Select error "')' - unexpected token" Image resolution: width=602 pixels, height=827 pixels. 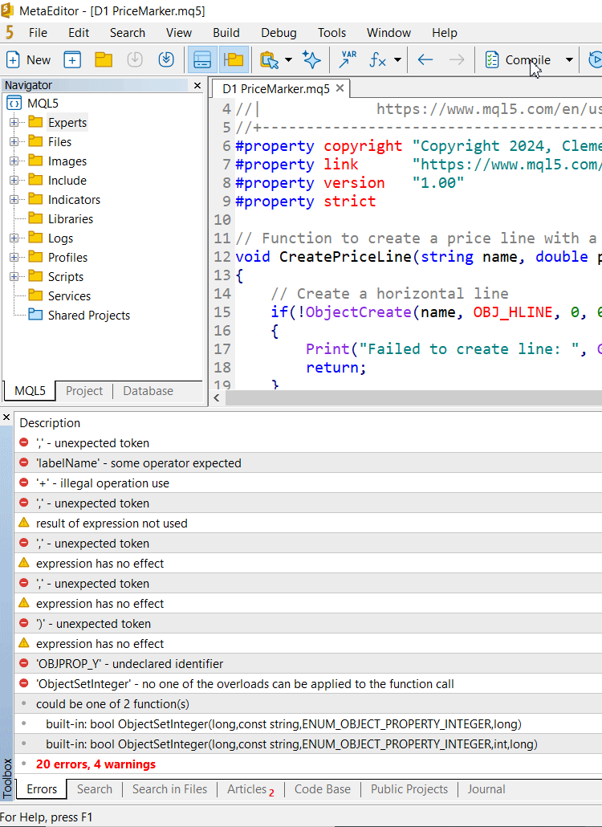(308, 623)
